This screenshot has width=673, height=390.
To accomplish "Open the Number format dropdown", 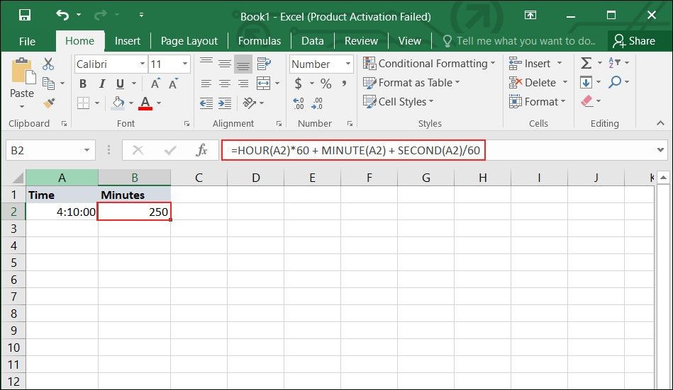I will click(347, 64).
